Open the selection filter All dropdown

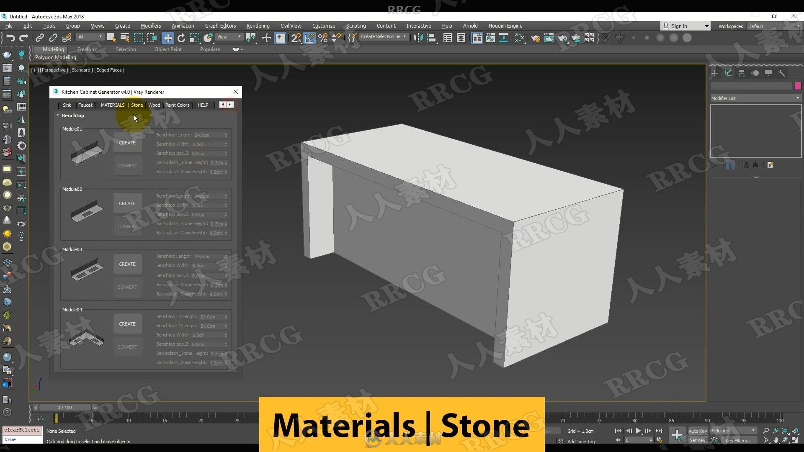point(90,37)
